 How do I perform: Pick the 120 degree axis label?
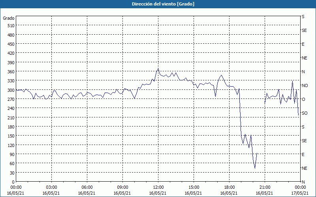(11, 145)
